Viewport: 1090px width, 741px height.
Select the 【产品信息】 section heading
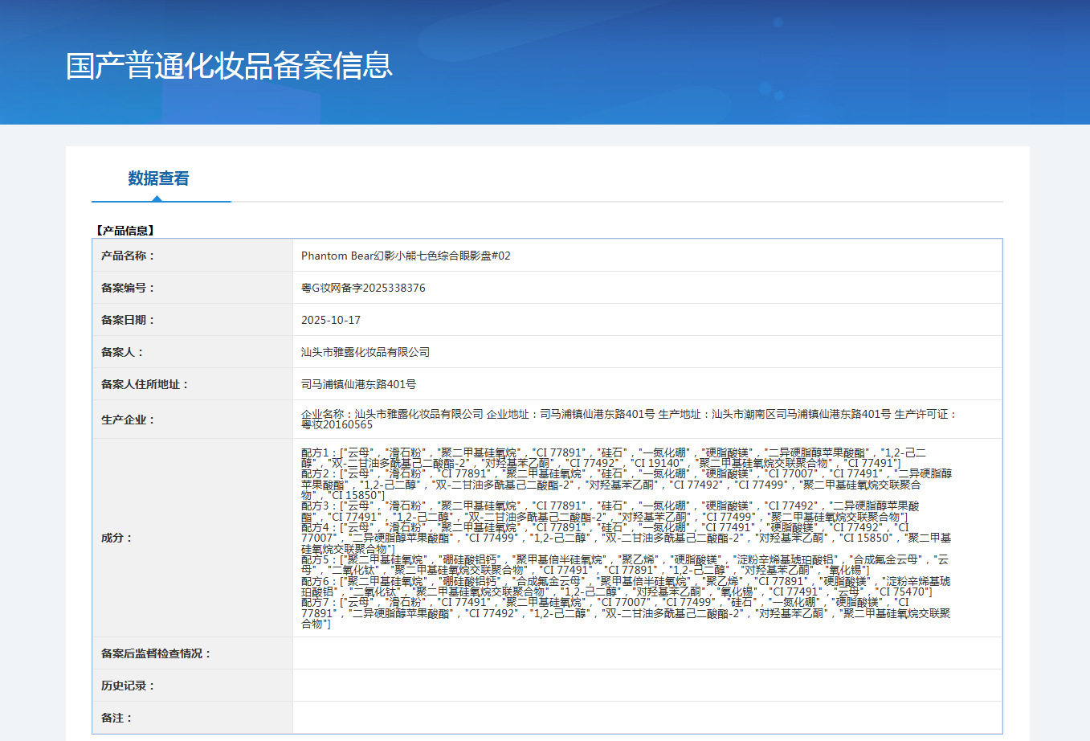pos(125,231)
